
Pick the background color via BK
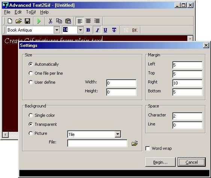click(135, 30)
